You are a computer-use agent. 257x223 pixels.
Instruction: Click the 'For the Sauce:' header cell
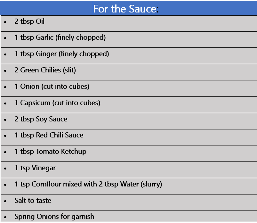pyautogui.click(x=129, y=8)
